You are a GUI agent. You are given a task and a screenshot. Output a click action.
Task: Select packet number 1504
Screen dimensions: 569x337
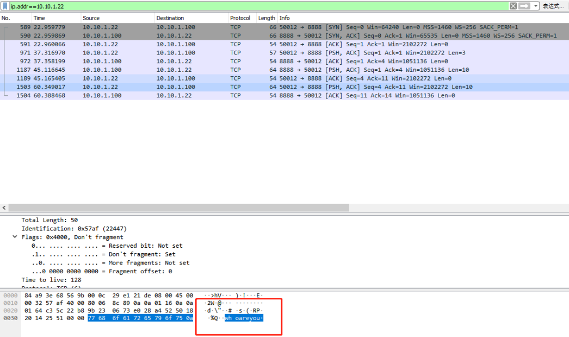[284, 95]
